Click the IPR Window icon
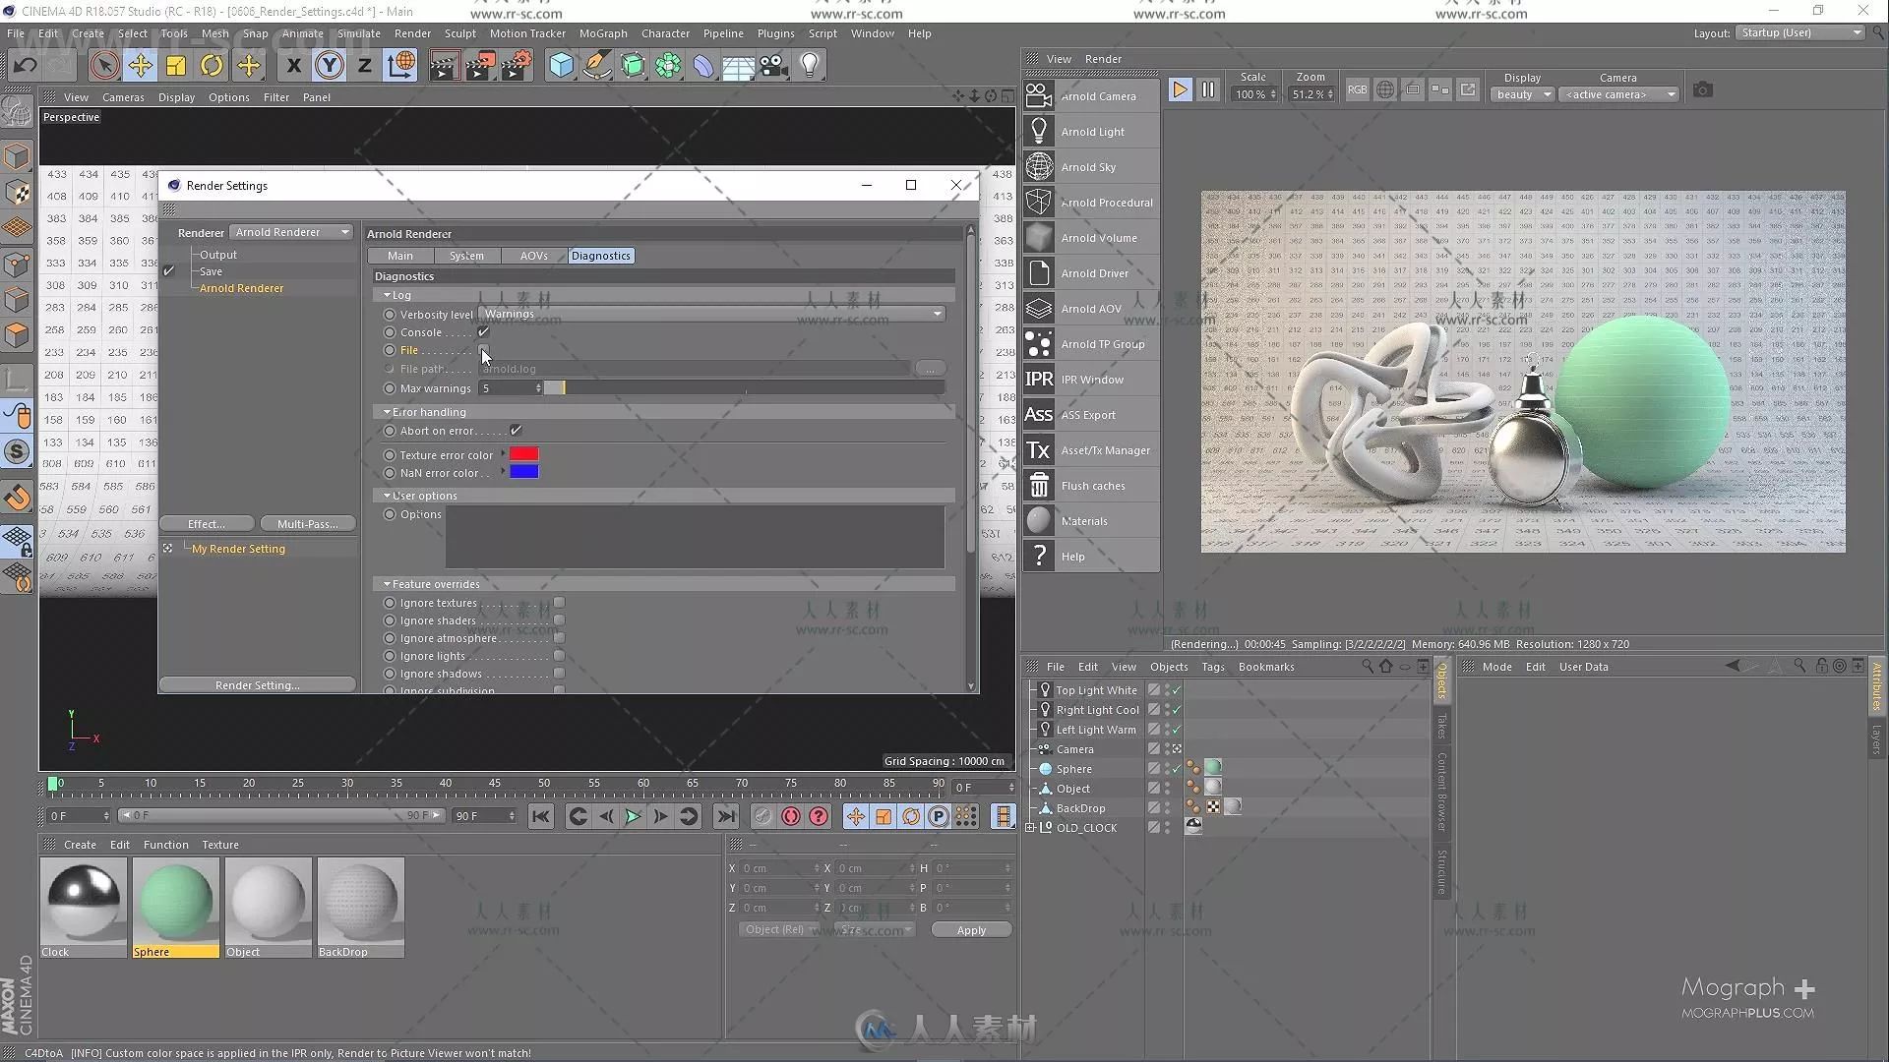The width and height of the screenshot is (1889, 1062). click(1038, 379)
